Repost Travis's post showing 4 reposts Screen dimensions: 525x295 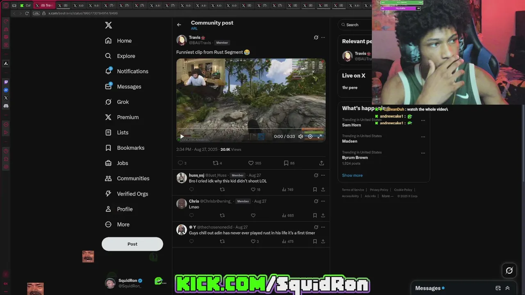(215, 163)
